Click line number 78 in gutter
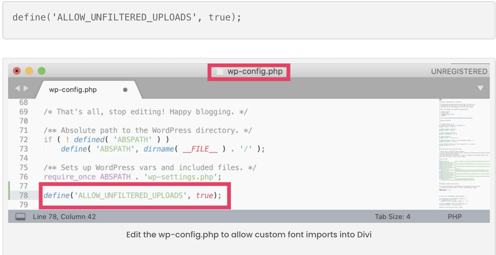This screenshot has width=496, height=255. coord(24,195)
